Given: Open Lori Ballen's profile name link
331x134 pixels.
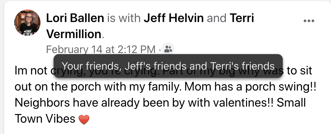Looking at the screenshot, I should (x=75, y=18).
